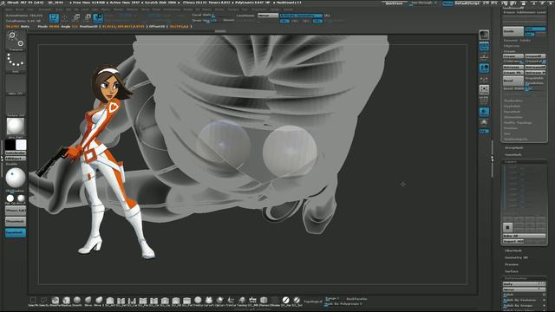Click the Divide button
This screenshot has width=555, height=312.
pos(513,31)
